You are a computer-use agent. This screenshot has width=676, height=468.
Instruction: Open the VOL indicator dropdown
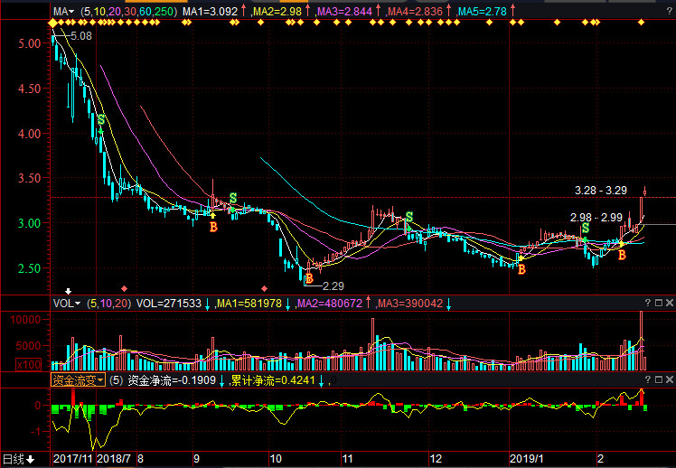[x=65, y=304]
